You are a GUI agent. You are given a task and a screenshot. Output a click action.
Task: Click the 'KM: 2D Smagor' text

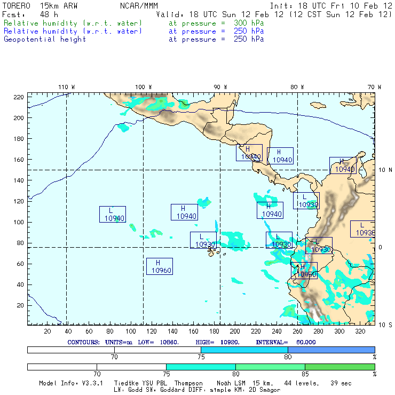pos(257,390)
